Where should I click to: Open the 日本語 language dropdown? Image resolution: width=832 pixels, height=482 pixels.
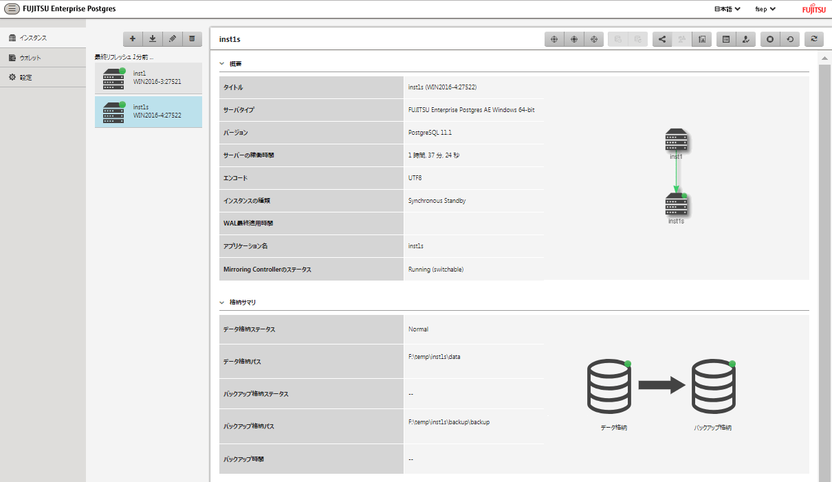click(727, 10)
